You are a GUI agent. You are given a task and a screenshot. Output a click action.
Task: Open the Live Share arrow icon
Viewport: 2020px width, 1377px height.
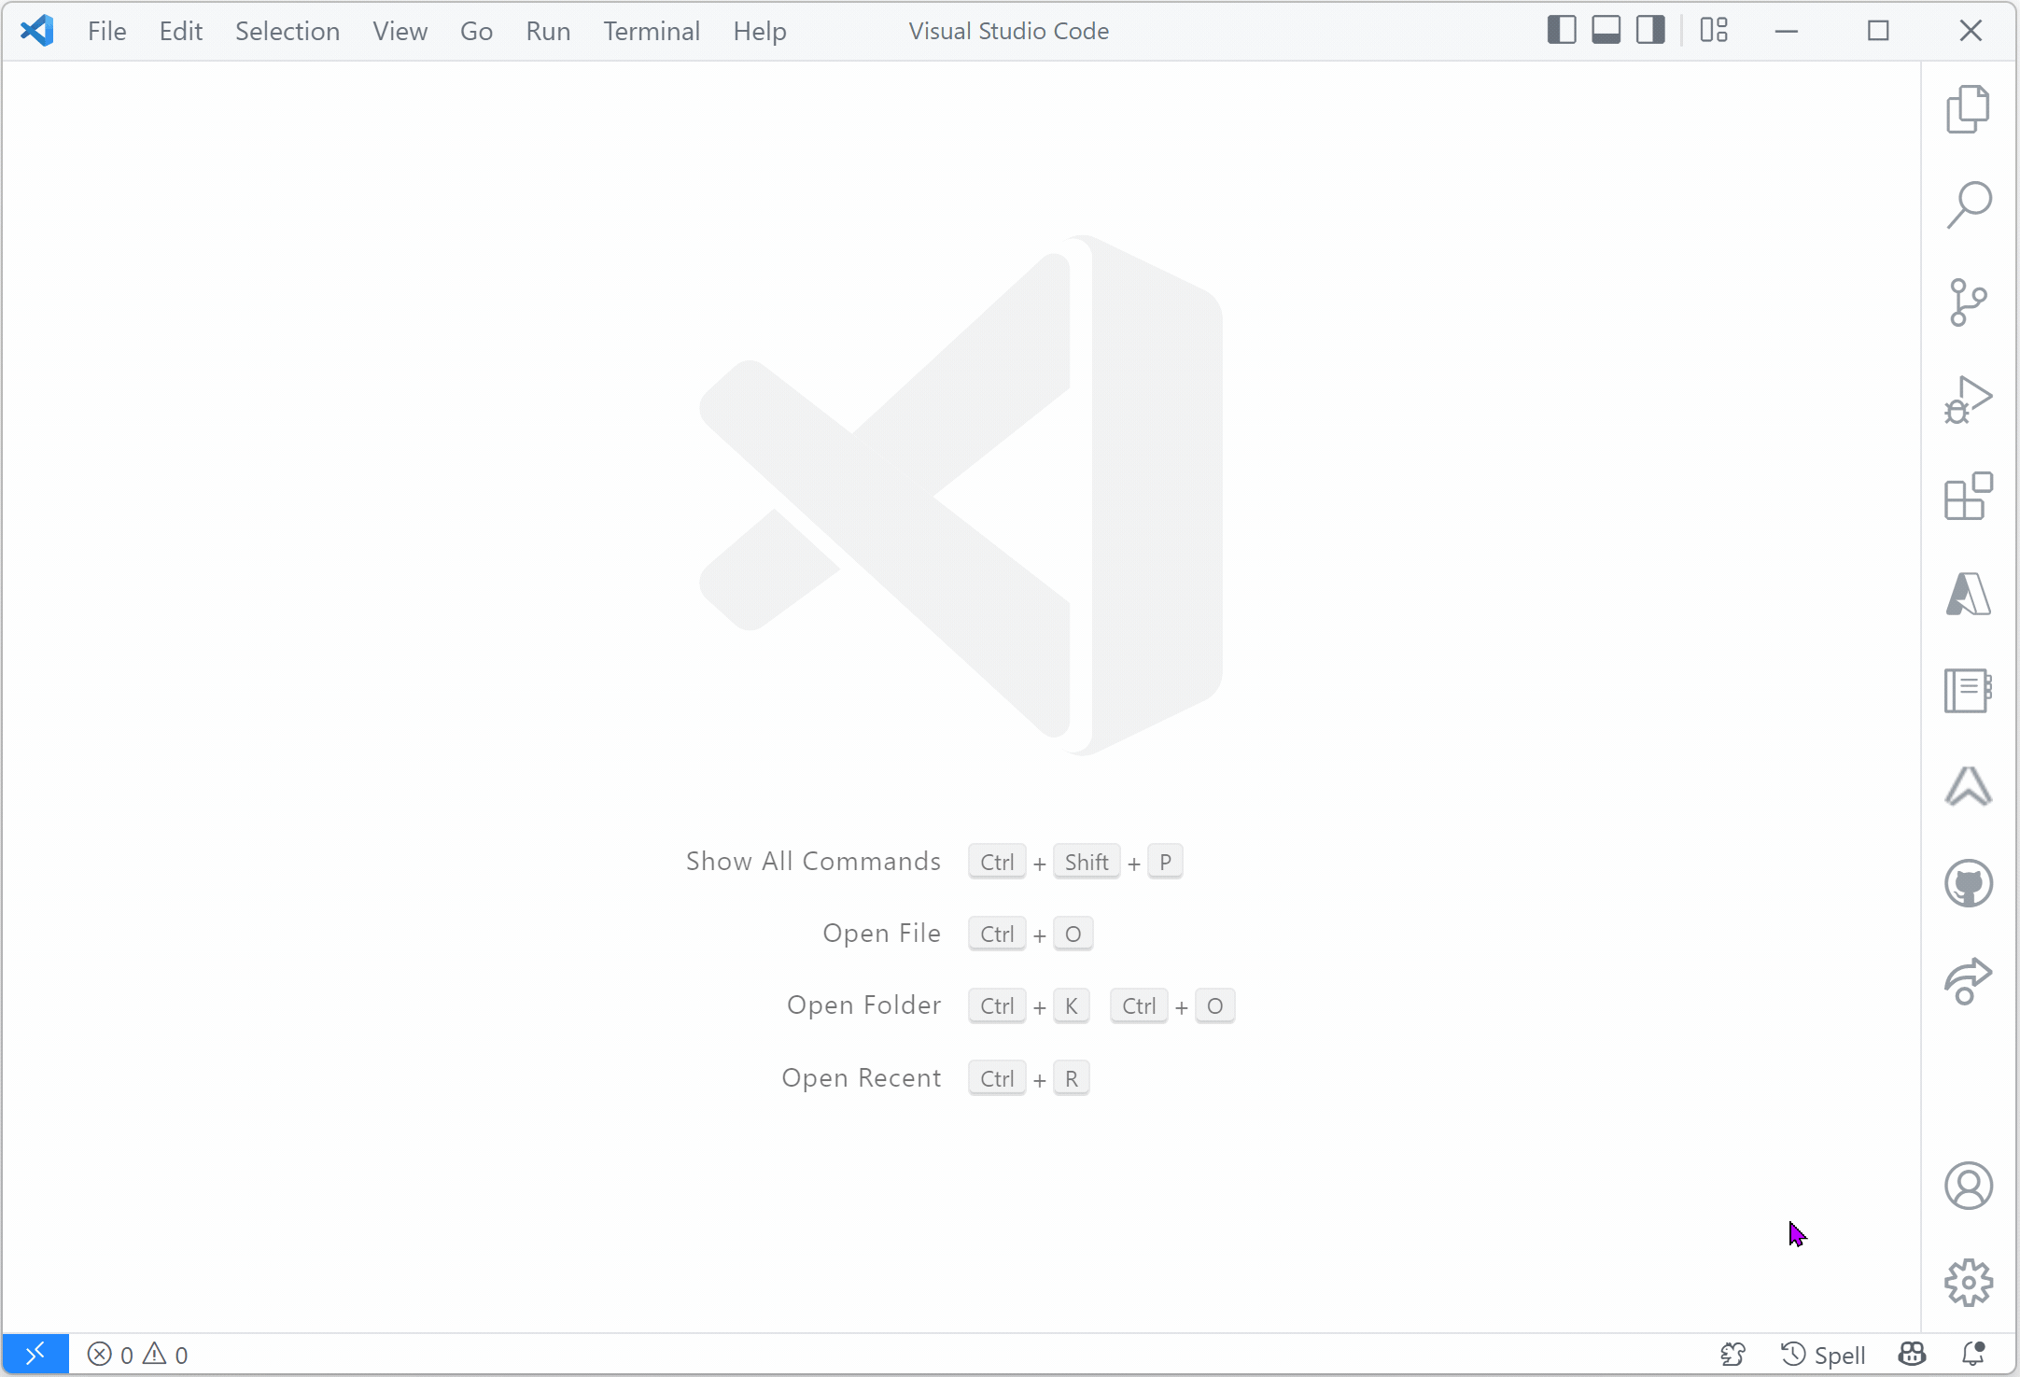coord(1968,980)
